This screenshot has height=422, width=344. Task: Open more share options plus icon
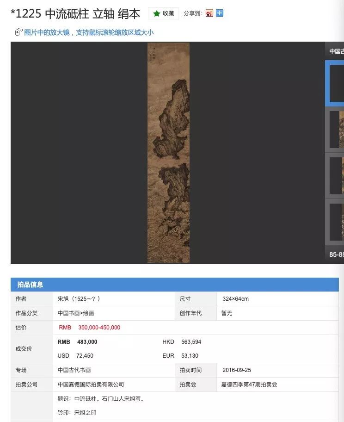[220, 13]
